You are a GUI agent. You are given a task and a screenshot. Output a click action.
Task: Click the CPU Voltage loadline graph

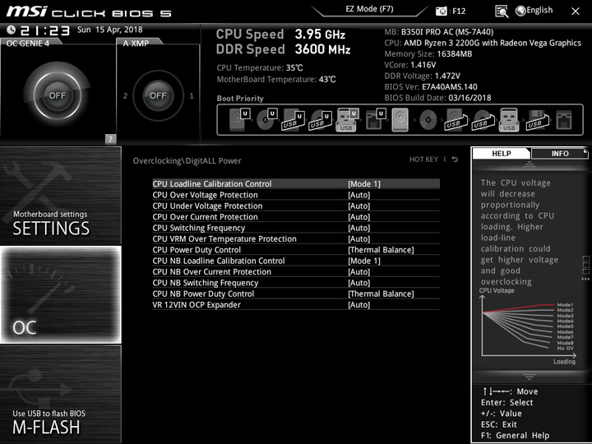coord(528,326)
